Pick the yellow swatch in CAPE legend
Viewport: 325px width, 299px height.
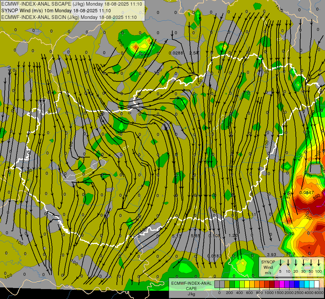click(247, 284)
